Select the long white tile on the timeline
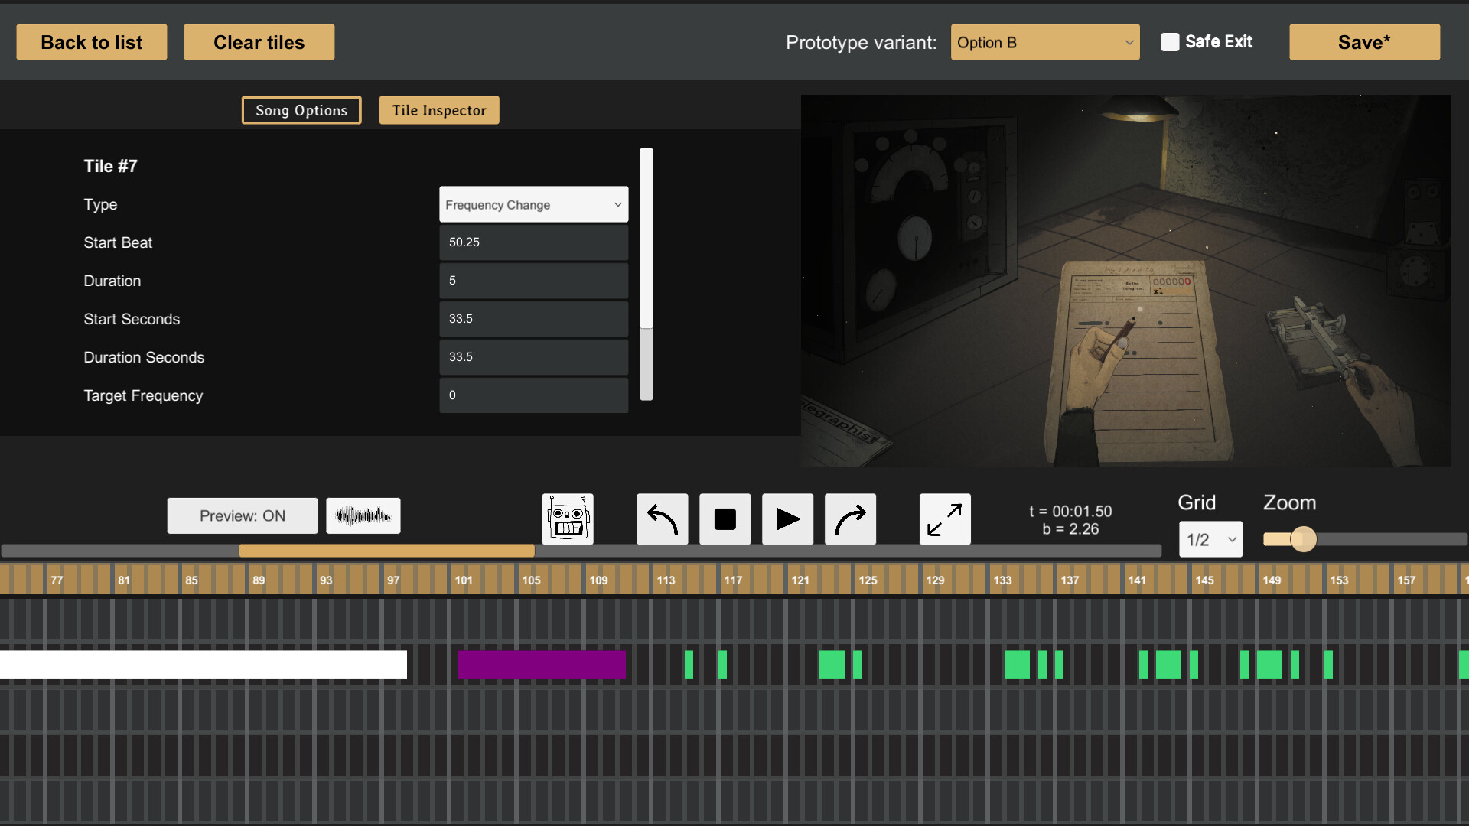The height and width of the screenshot is (826, 1469). (x=204, y=665)
